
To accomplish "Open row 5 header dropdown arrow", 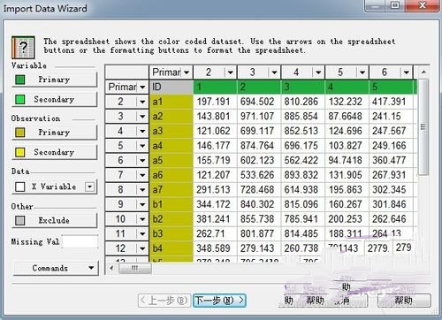I will [142, 146].
